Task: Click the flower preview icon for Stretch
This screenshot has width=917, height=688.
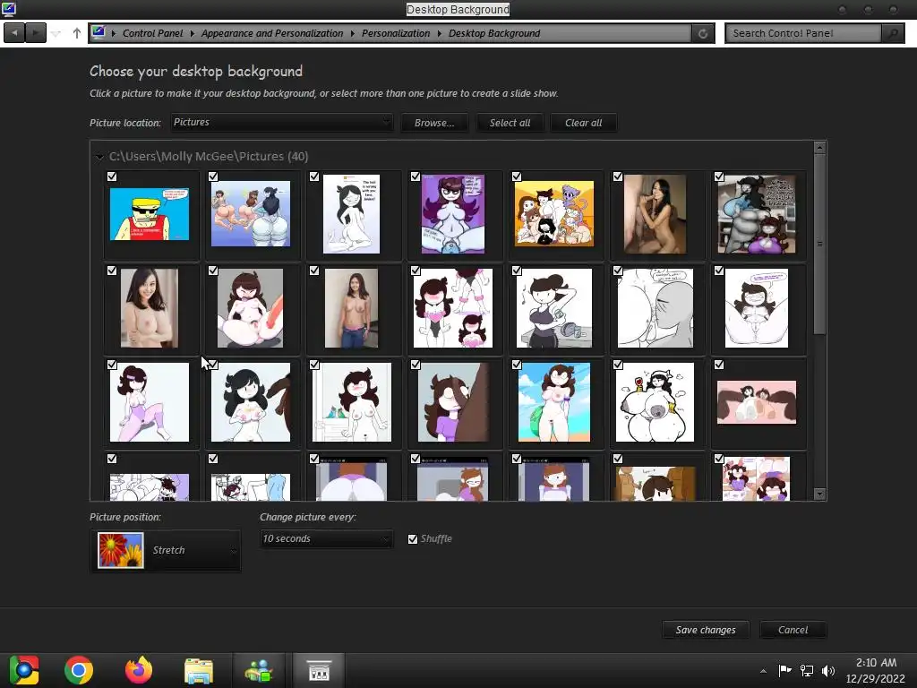Action: 121,551
